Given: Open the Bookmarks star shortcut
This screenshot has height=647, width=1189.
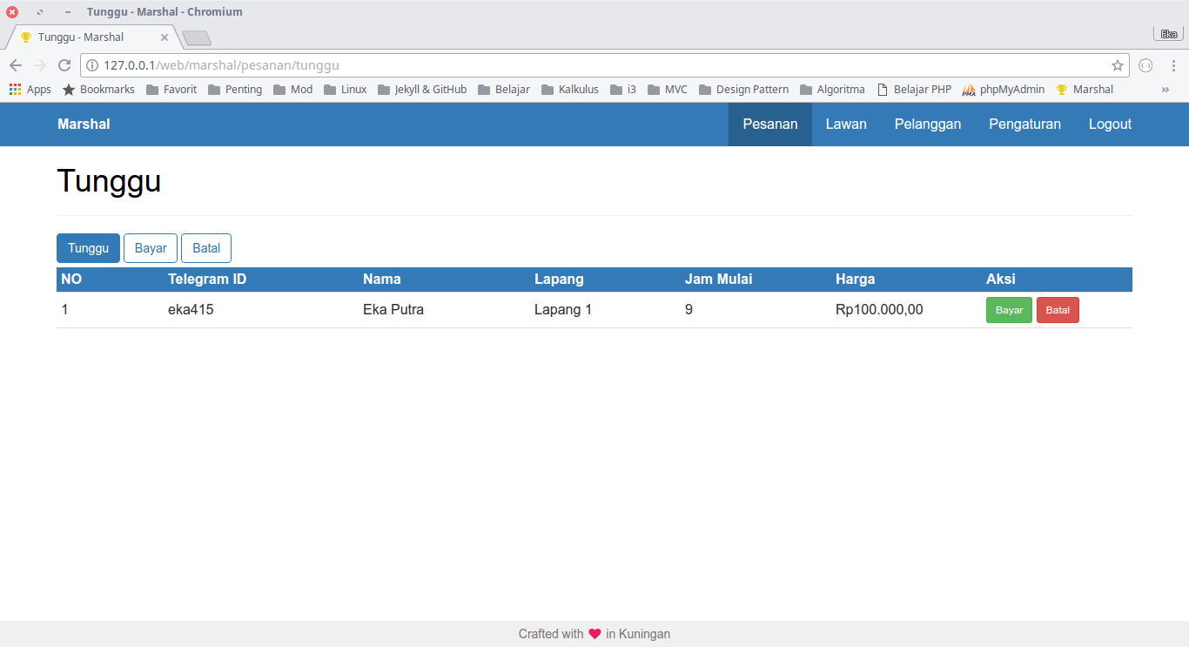Looking at the screenshot, I should point(98,90).
